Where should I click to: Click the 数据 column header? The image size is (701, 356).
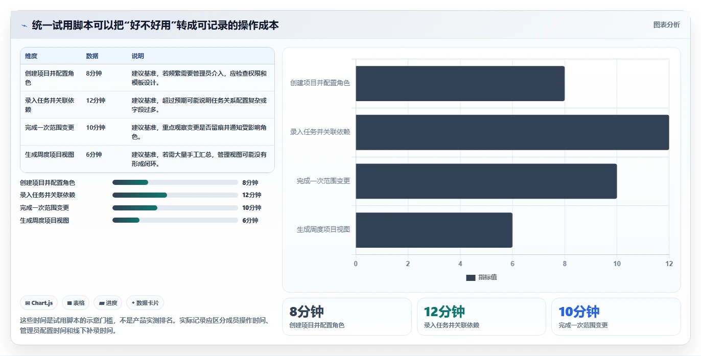[92, 56]
